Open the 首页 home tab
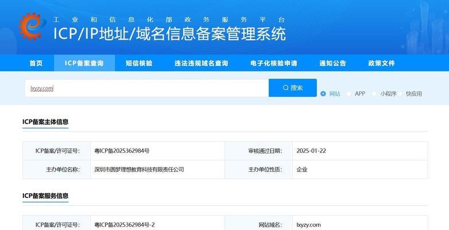Screen dimensions: 449x230 coord(36,63)
